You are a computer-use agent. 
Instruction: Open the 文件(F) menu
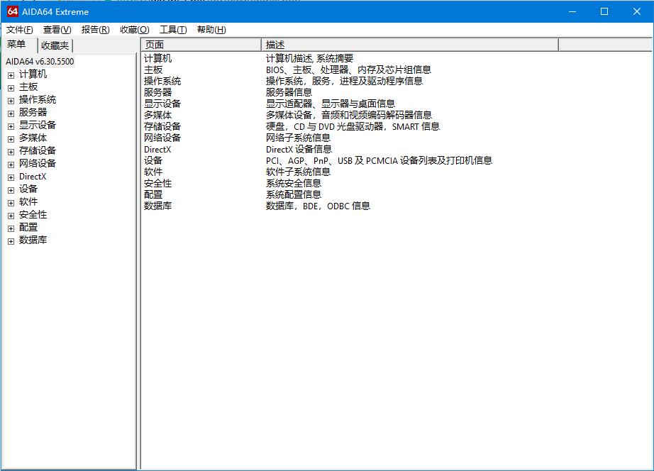pos(20,30)
